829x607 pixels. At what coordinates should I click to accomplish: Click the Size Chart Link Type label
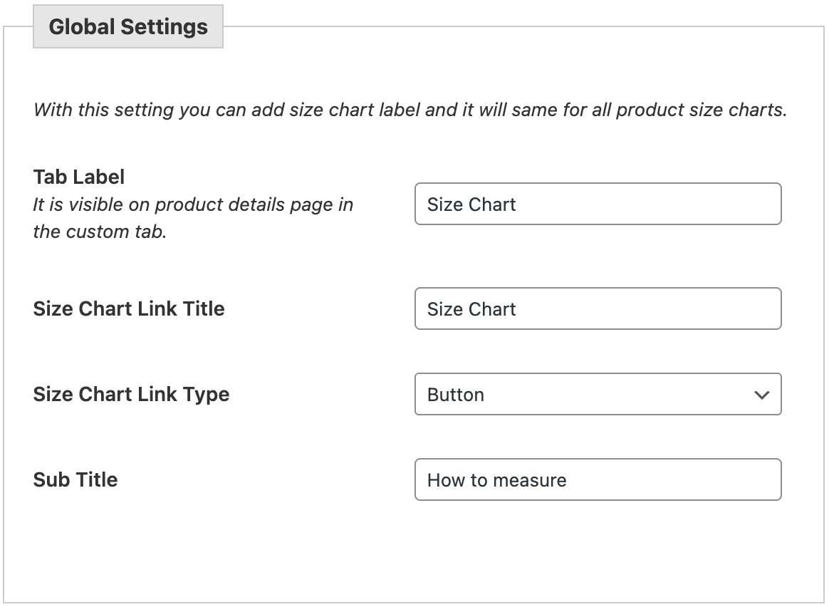point(130,394)
